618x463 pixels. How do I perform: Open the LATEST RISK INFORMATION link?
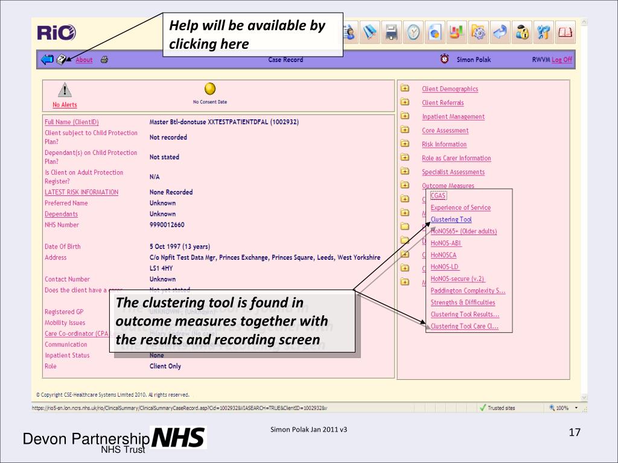[x=81, y=192]
